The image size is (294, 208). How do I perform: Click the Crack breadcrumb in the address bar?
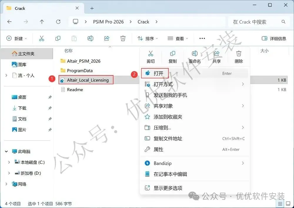pos(143,22)
